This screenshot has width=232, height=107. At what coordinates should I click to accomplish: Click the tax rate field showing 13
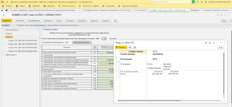click(104, 39)
